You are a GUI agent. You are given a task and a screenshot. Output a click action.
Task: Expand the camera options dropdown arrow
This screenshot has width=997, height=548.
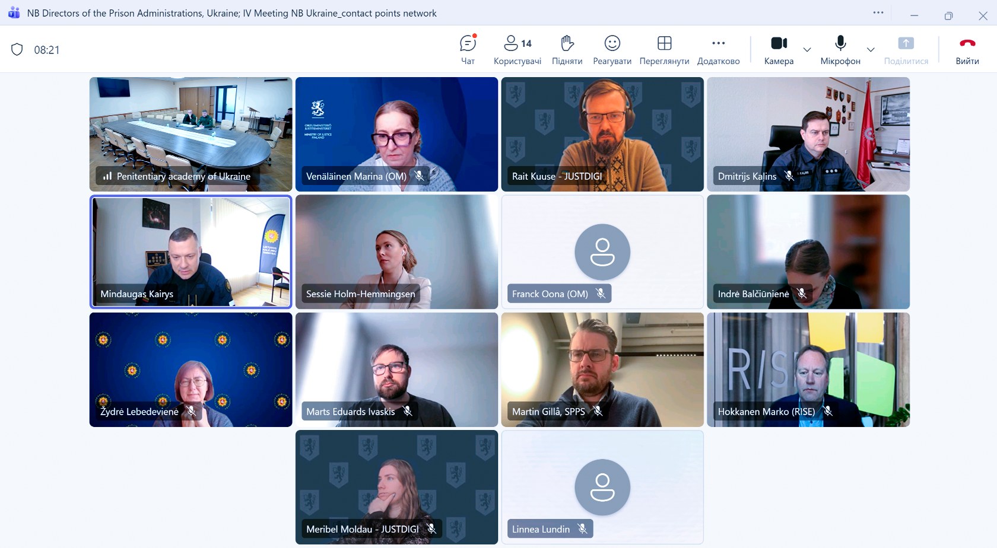tap(807, 50)
